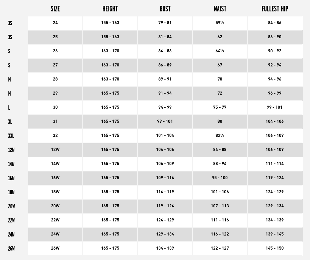This screenshot has height=260, width=310.
Task: Click the SIZE column header
Action: point(55,9)
